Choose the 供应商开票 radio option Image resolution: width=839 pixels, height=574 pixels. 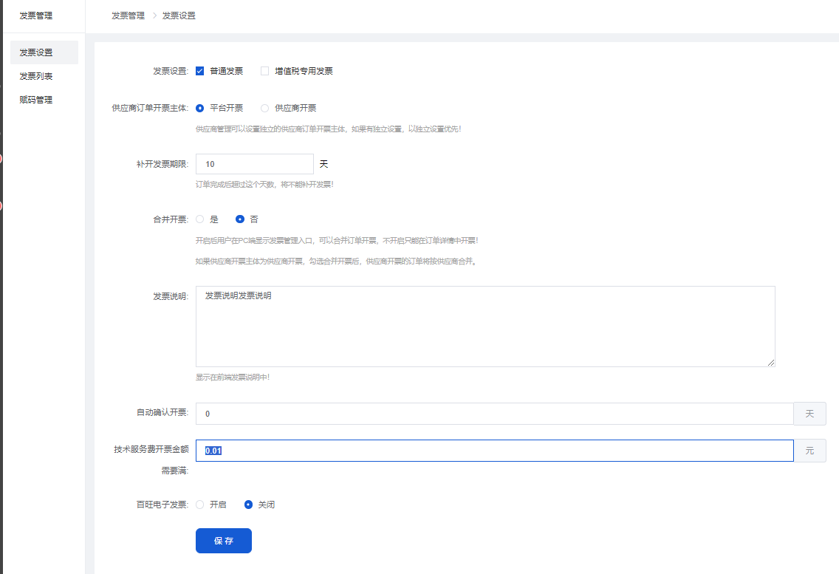point(264,108)
